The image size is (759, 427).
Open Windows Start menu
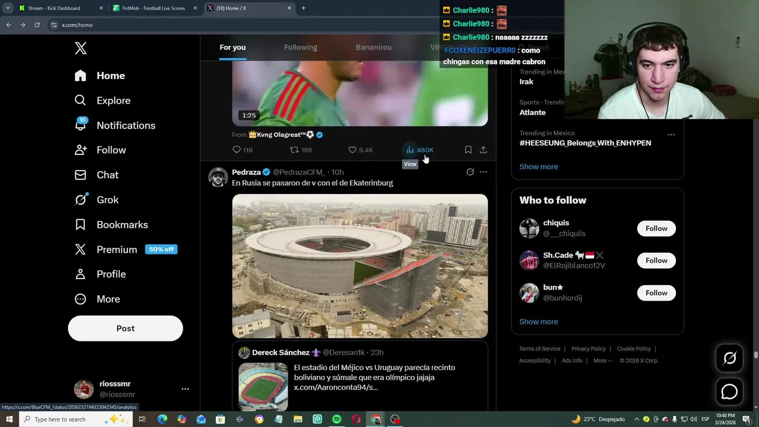(x=9, y=419)
